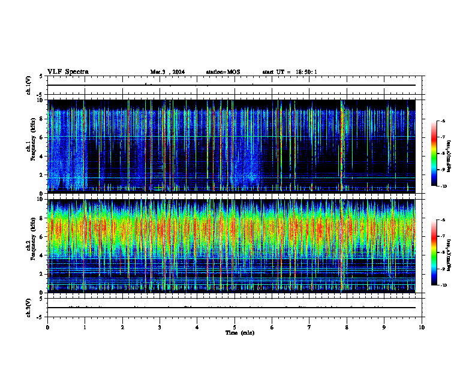The height and width of the screenshot is (367, 475).
Task: Click time tick label "5" on x-axis
Action: (x=235, y=327)
